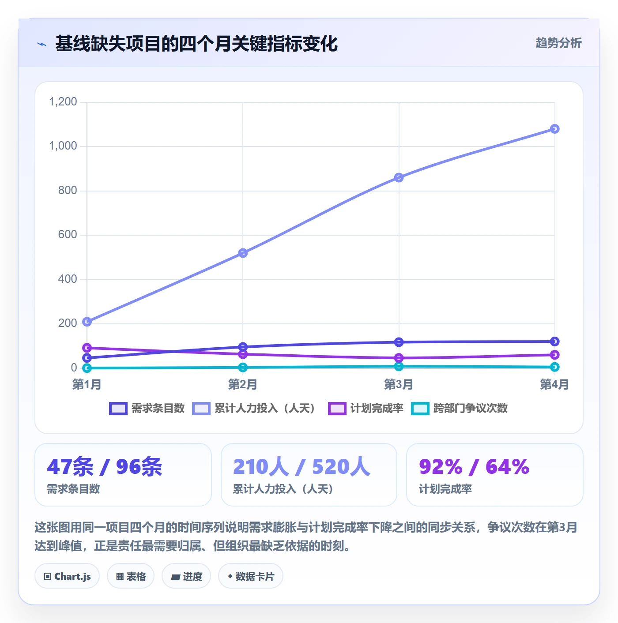This screenshot has height=623, width=618.
Task: Click the Chart.js tag chip
Action: coord(67,576)
